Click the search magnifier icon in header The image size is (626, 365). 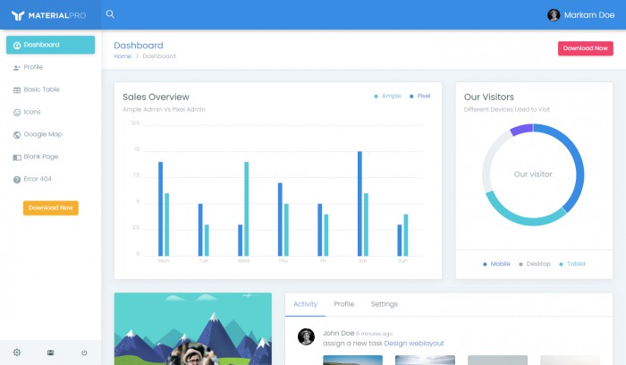(110, 14)
